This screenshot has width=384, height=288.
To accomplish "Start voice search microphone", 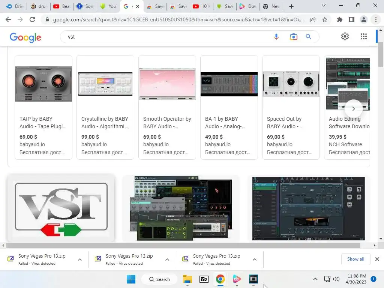I will point(276,37).
